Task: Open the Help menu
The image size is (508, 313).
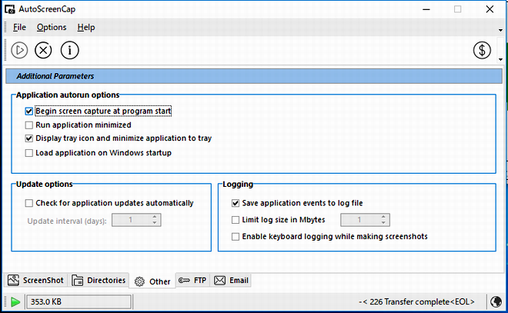Action: 86,27
